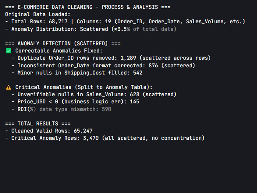Screen dimensions: 257x193
Task: Click Critical Anomalies (Split to Anomaly Table)
Action: coord(84,87)
